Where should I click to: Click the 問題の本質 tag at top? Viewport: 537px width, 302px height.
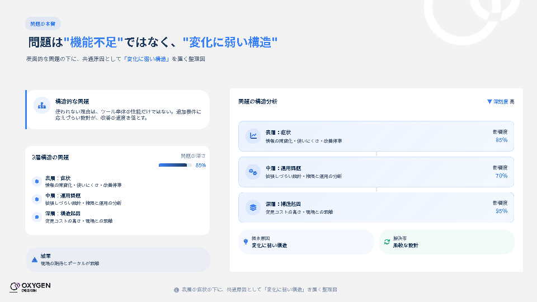coord(43,23)
